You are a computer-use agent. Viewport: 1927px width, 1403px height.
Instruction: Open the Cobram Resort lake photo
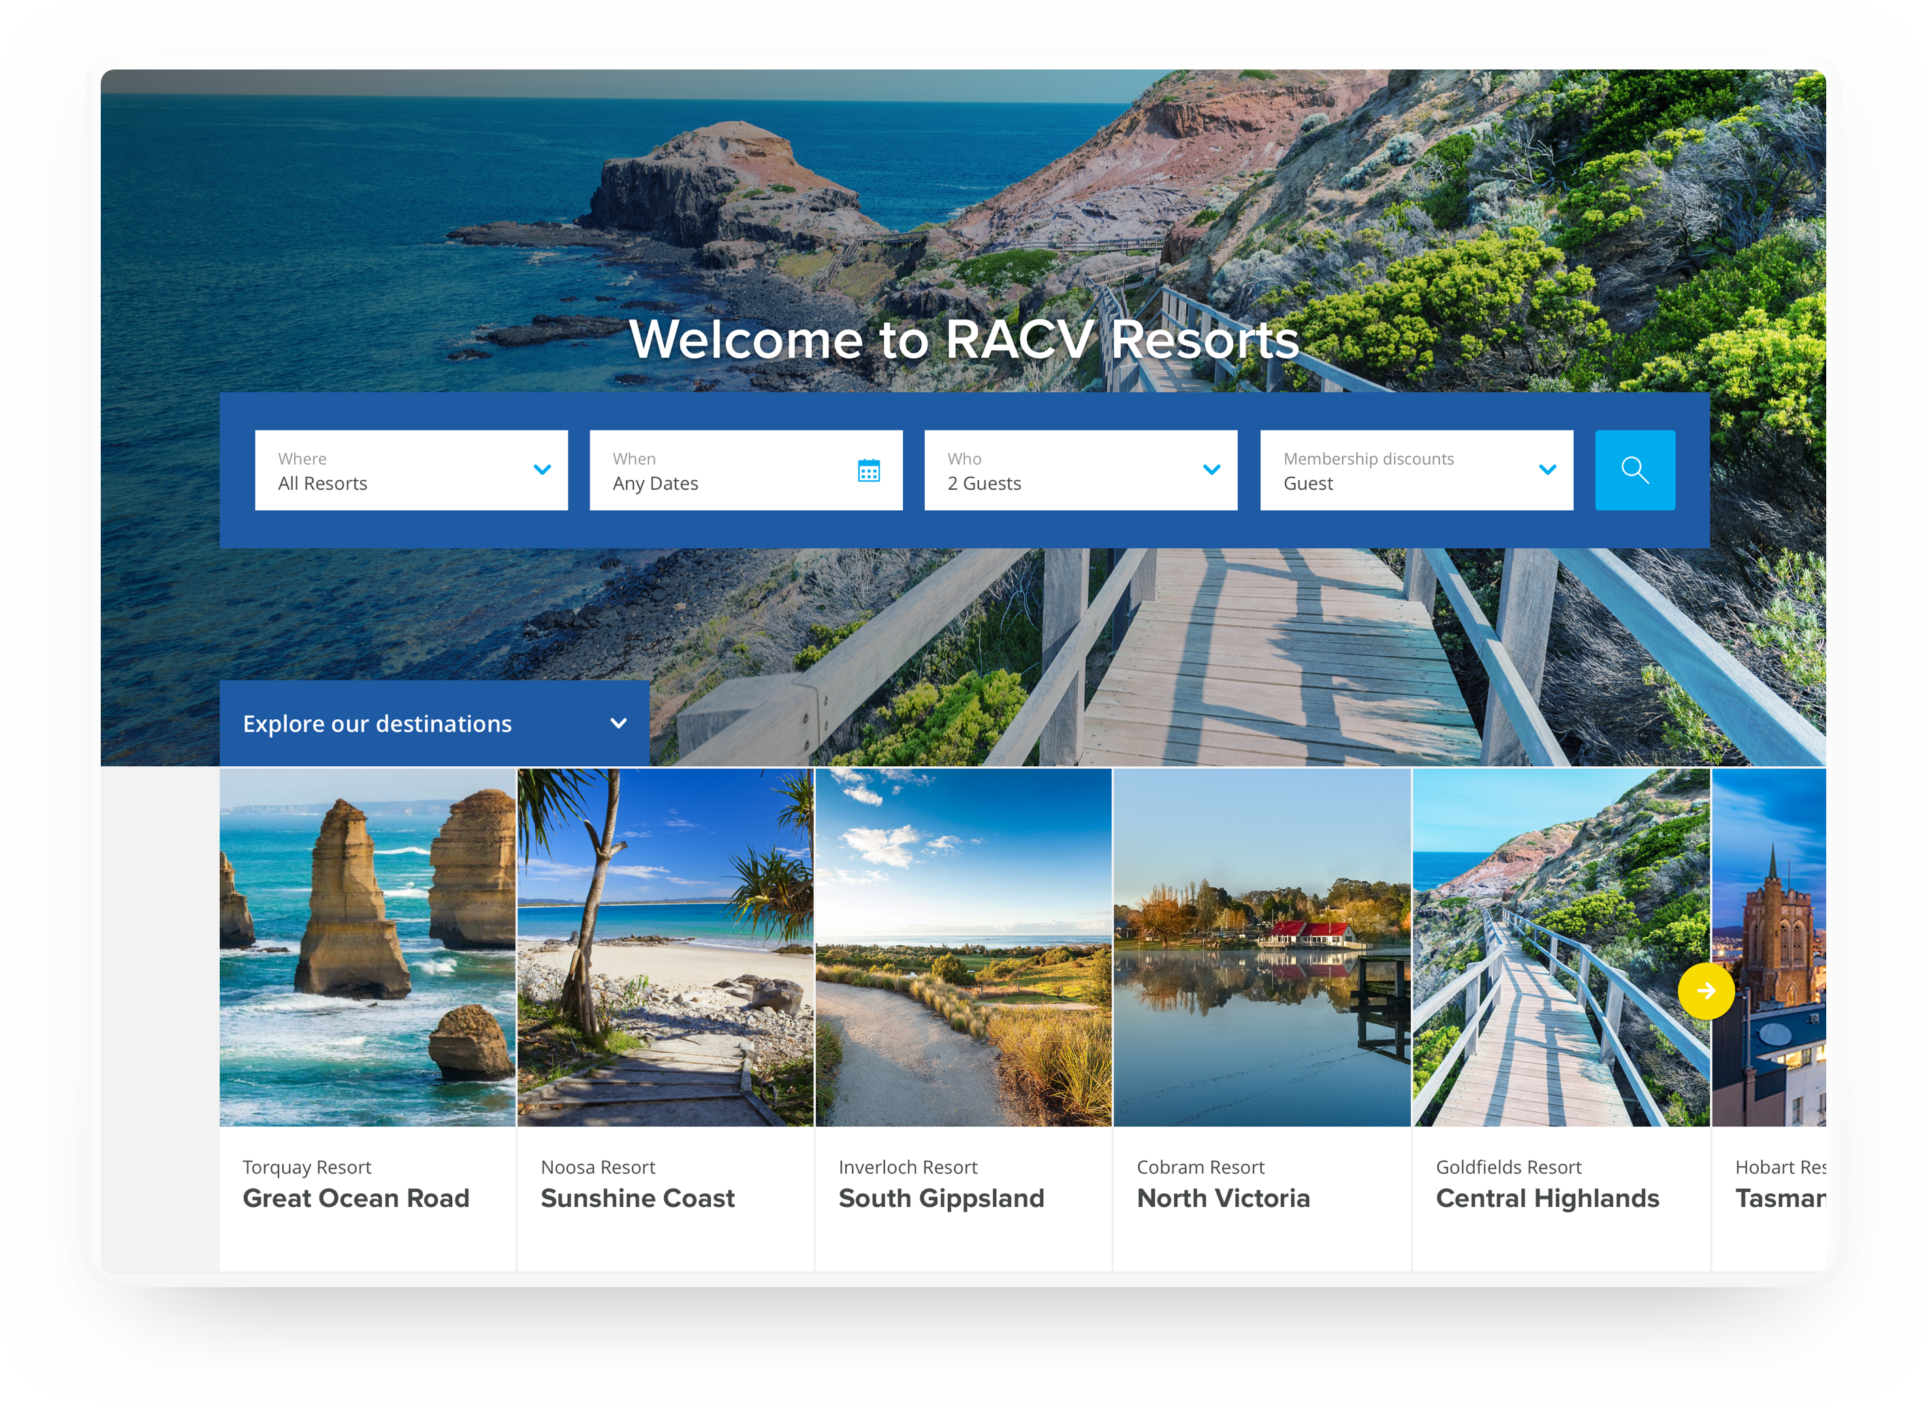(x=1262, y=947)
